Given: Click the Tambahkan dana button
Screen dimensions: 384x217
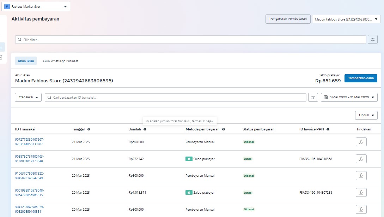Looking at the screenshot, I should [360, 78].
